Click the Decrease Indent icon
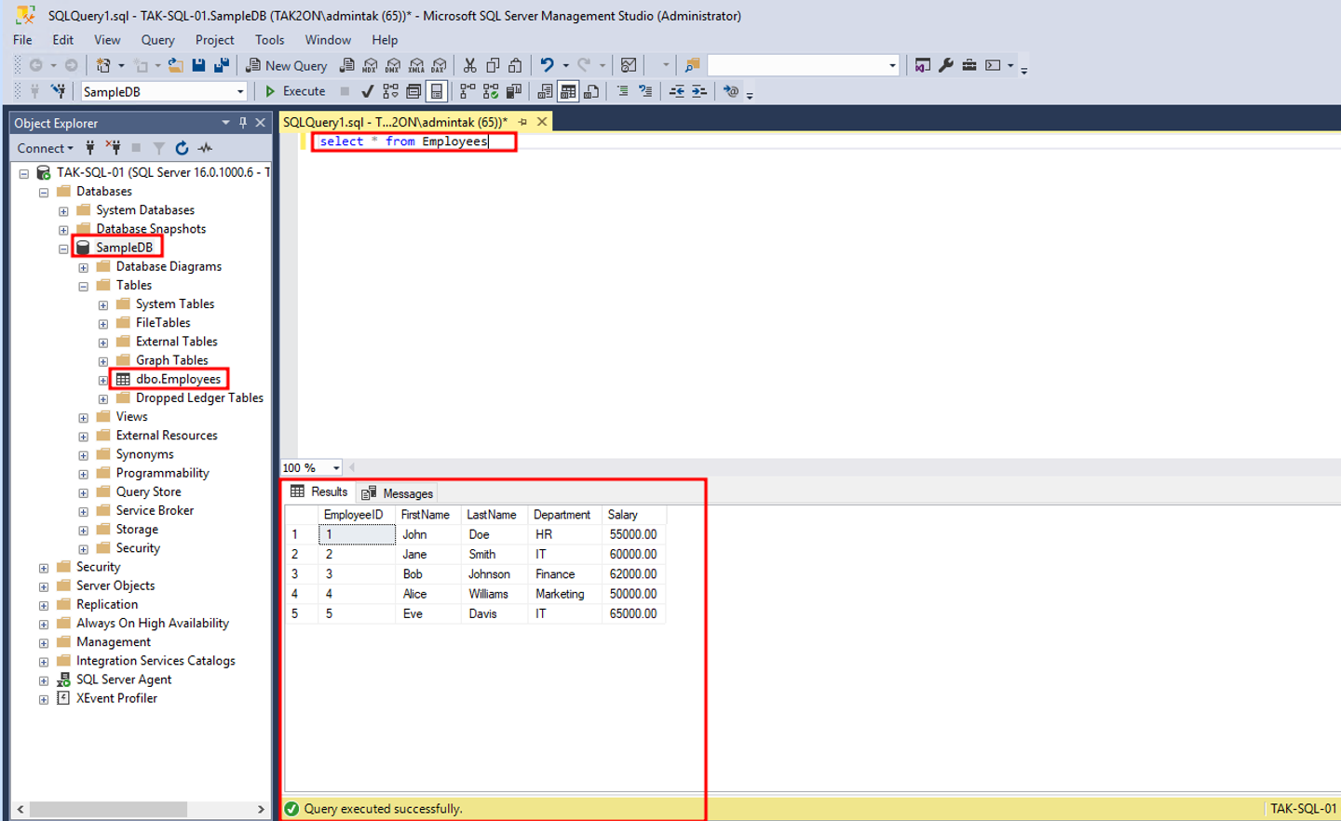The image size is (1341, 821). pyautogui.click(x=676, y=91)
